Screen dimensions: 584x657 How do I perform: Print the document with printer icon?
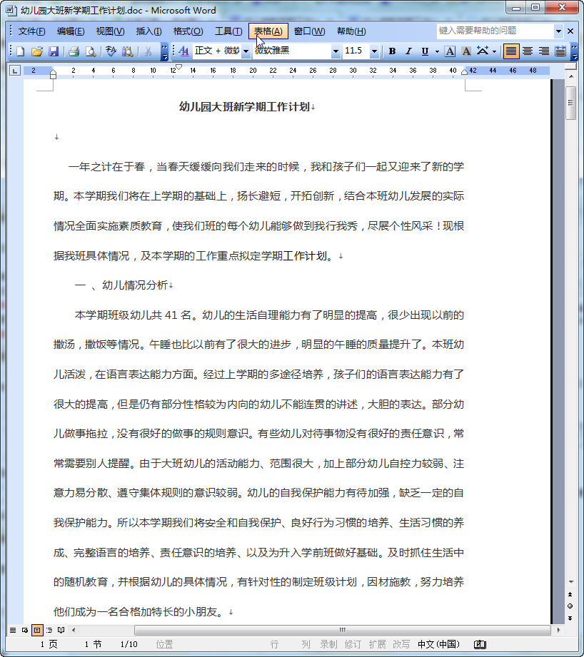click(74, 51)
